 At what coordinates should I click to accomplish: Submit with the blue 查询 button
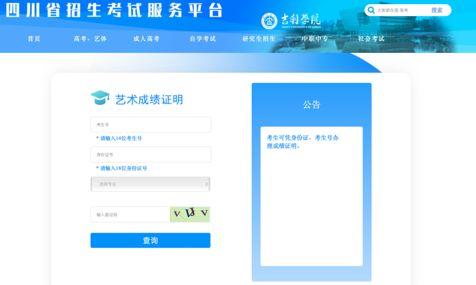pyautogui.click(x=151, y=240)
